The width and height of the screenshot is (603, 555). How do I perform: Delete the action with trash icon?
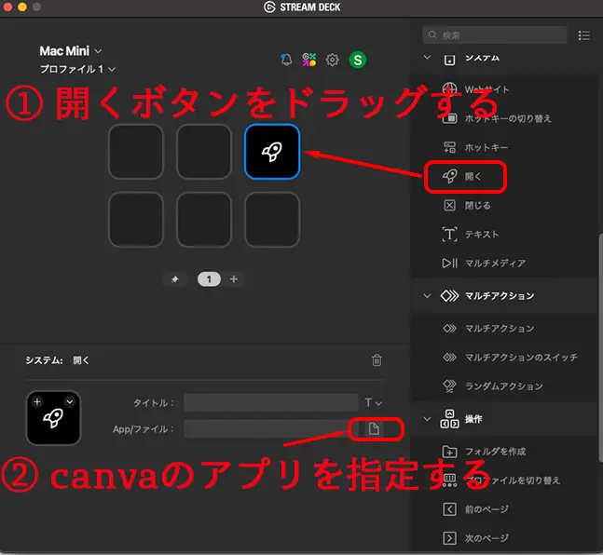click(377, 360)
